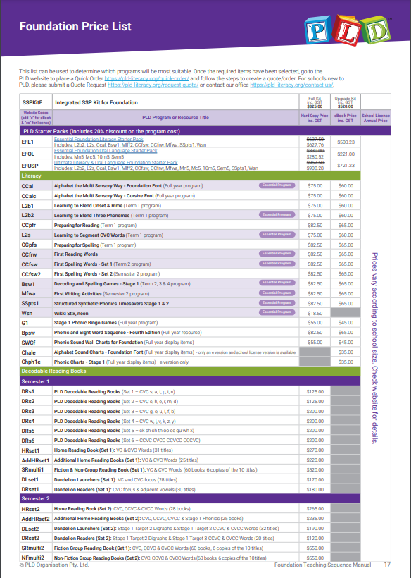Click the PLD Starter Packs section banner
411x578 pixels.
click(205, 131)
